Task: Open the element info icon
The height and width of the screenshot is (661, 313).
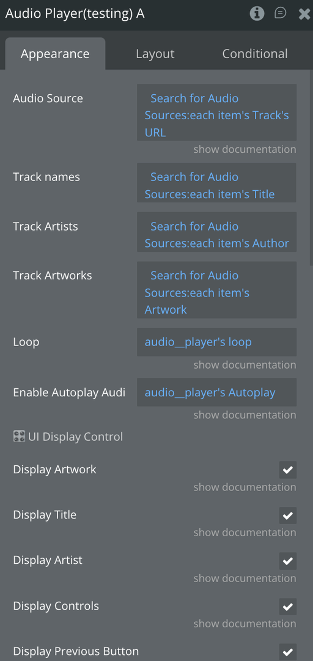Action: [x=257, y=13]
